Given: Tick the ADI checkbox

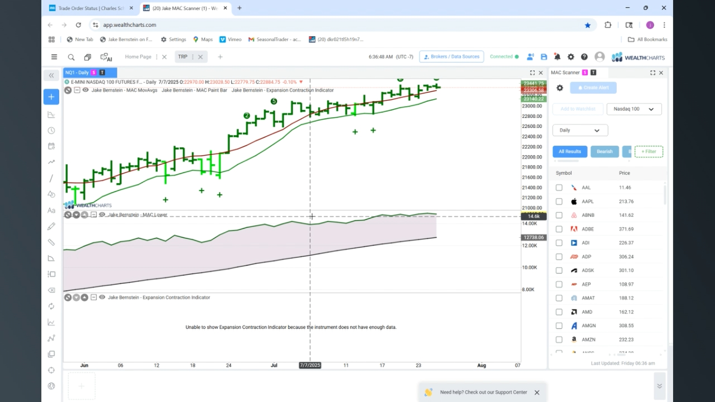Looking at the screenshot, I should click(x=559, y=243).
